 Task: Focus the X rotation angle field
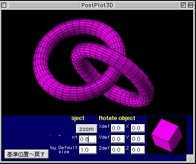click(138, 128)
